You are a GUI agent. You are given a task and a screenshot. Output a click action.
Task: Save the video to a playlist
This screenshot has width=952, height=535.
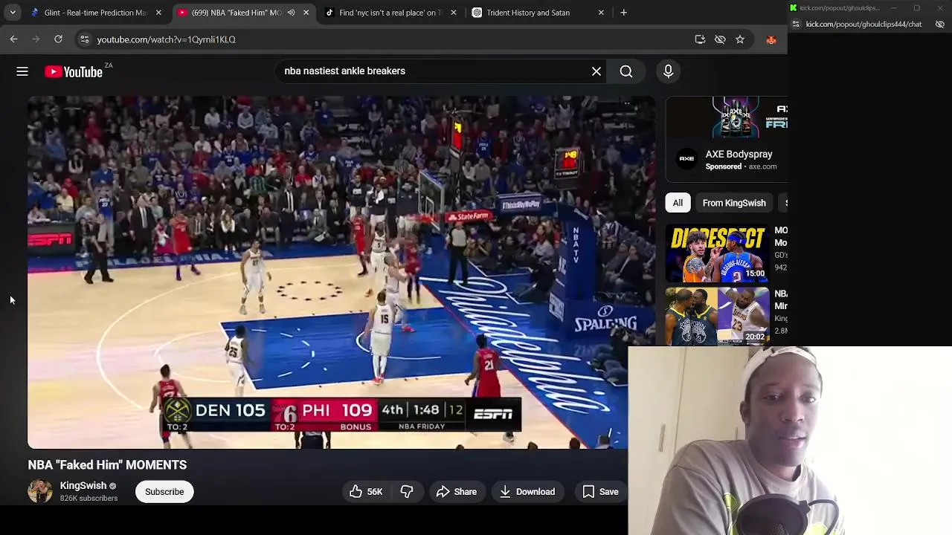[601, 492]
